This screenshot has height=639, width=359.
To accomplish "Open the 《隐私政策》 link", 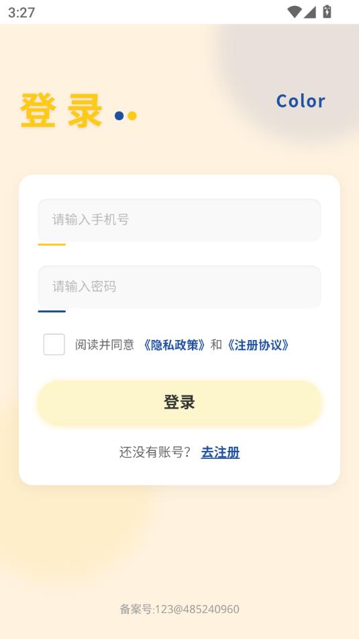I will [x=174, y=345].
